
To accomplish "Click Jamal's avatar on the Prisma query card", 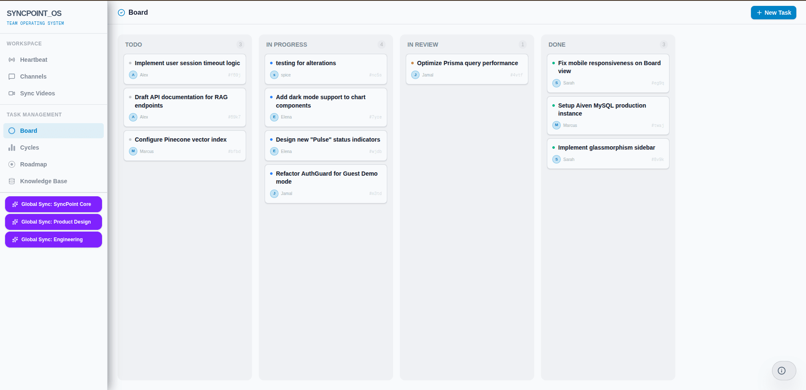I will (x=415, y=75).
